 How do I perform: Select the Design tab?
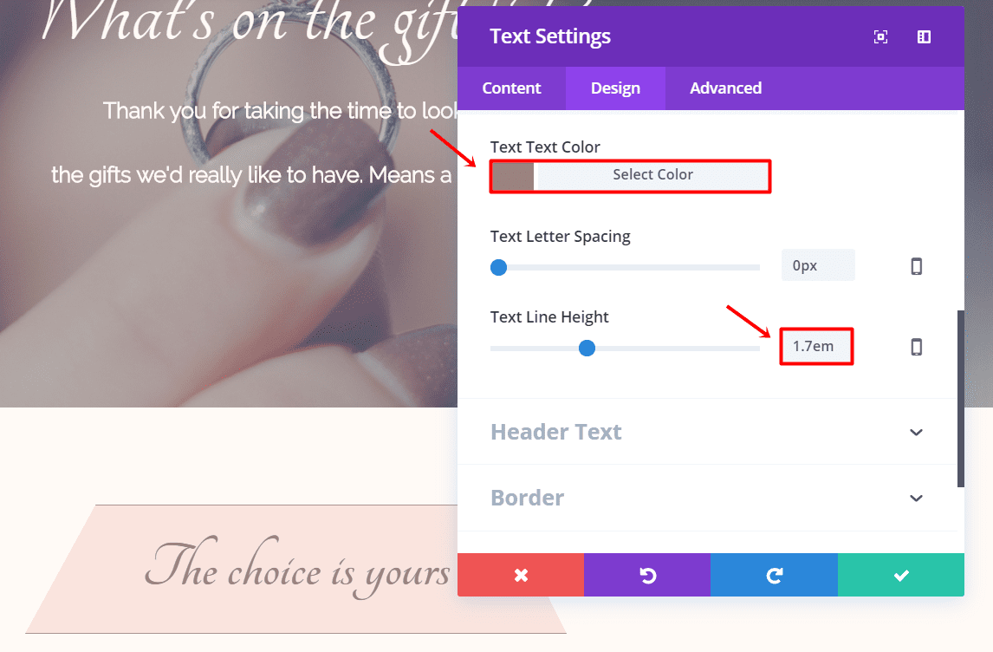615,88
